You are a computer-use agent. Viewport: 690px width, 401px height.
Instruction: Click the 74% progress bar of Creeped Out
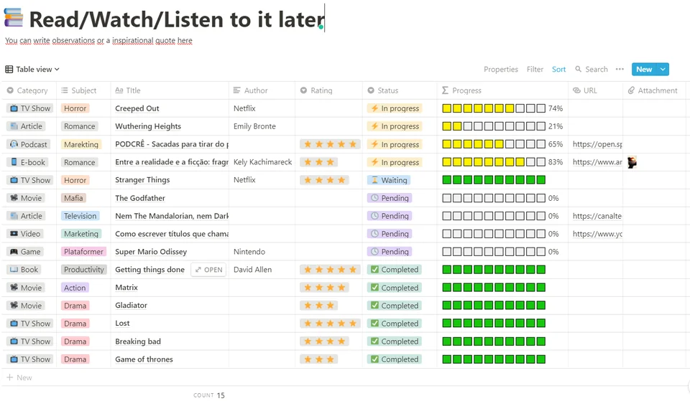coord(502,108)
